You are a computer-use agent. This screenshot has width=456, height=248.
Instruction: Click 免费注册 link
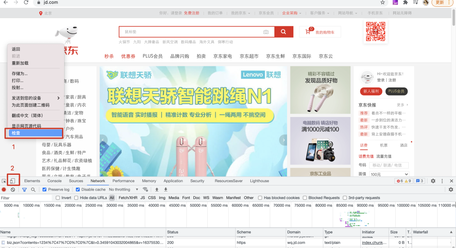(x=192, y=13)
